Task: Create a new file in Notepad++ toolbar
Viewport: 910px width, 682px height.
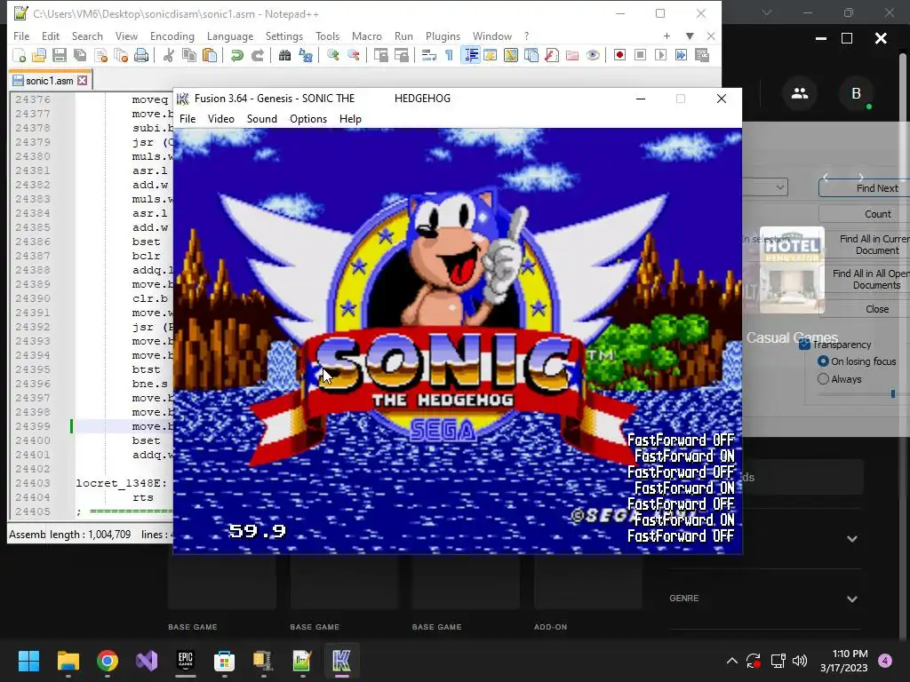Action: pyautogui.click(x=20, y=55)
